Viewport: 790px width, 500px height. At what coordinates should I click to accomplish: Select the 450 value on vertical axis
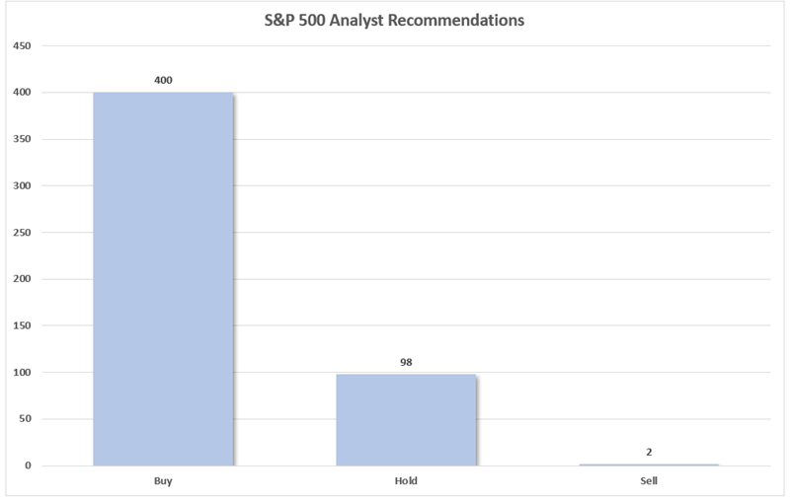point(22,46)
